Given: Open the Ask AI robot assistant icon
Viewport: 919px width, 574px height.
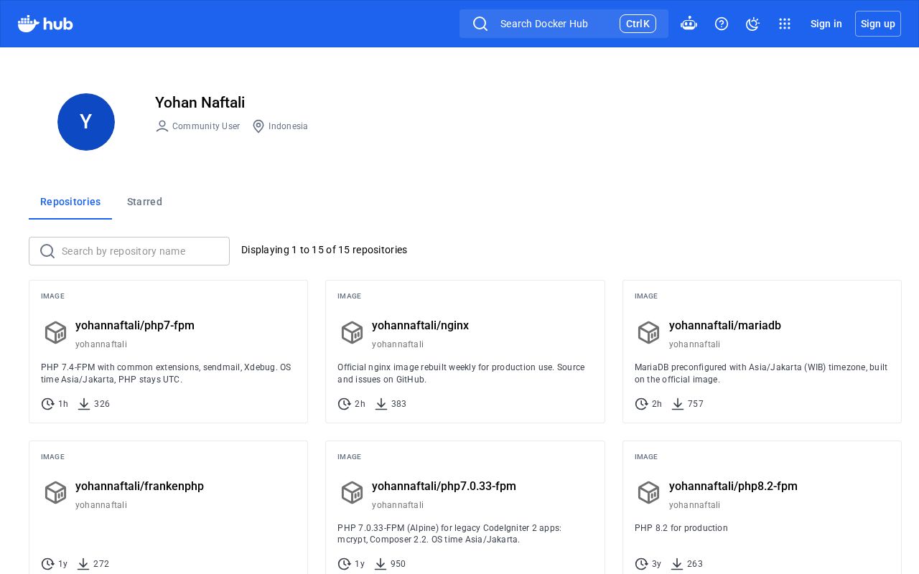Looking at the screenshot, I should (689, 24).
